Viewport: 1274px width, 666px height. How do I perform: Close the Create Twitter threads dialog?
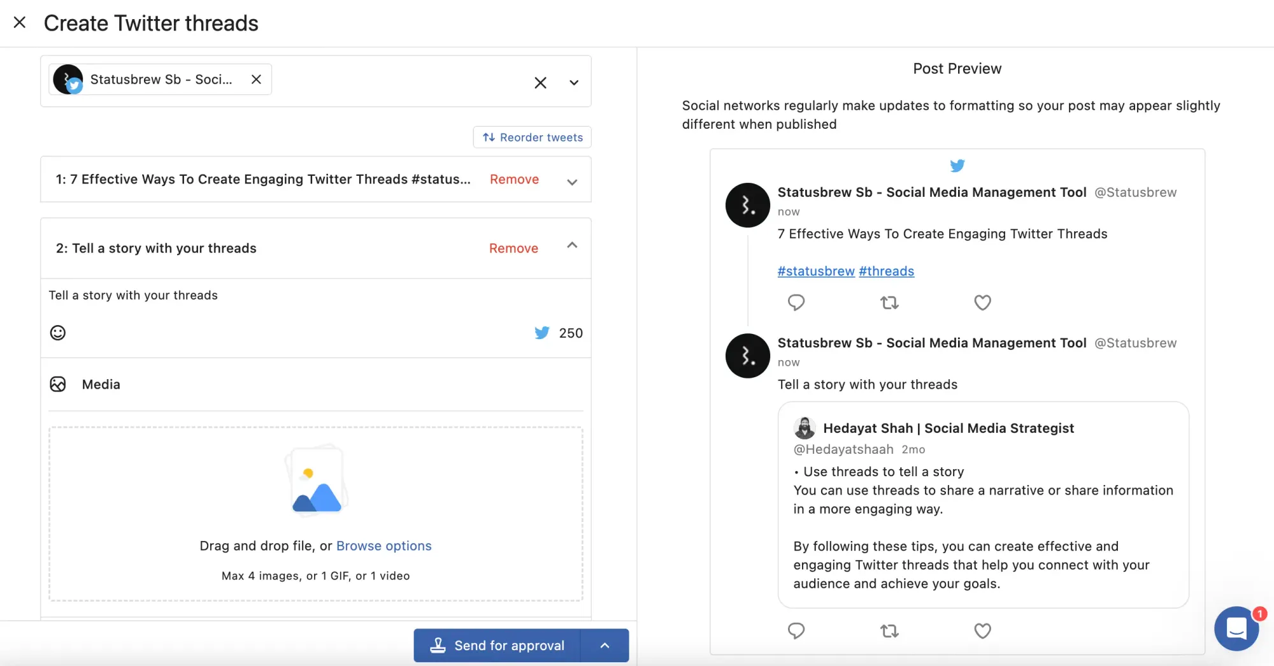click(20, 23)
